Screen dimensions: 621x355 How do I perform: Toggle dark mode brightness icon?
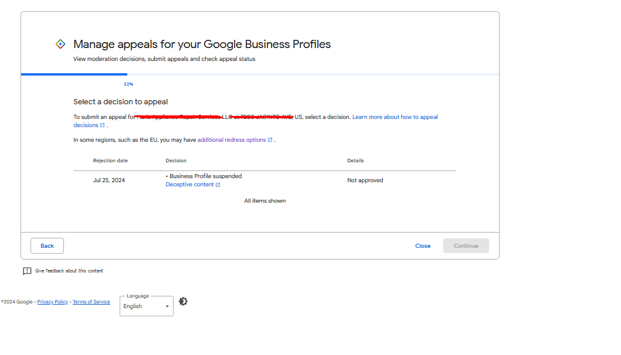pos(183,302)
